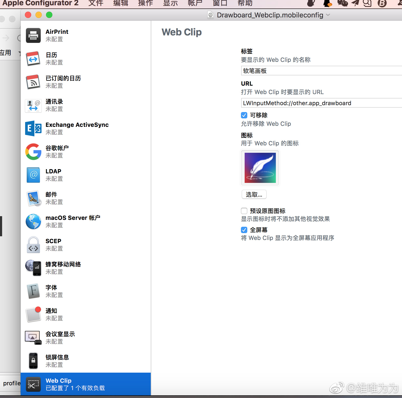Open the 帮助 menu

click(x=245, y=3)
